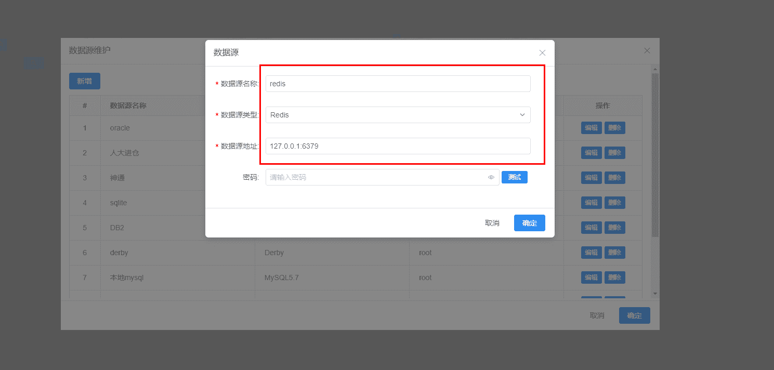The height and width of the screenshot is (370, 774).
Task: Focus the 密码 password field
Action: (x=383, y=177)
